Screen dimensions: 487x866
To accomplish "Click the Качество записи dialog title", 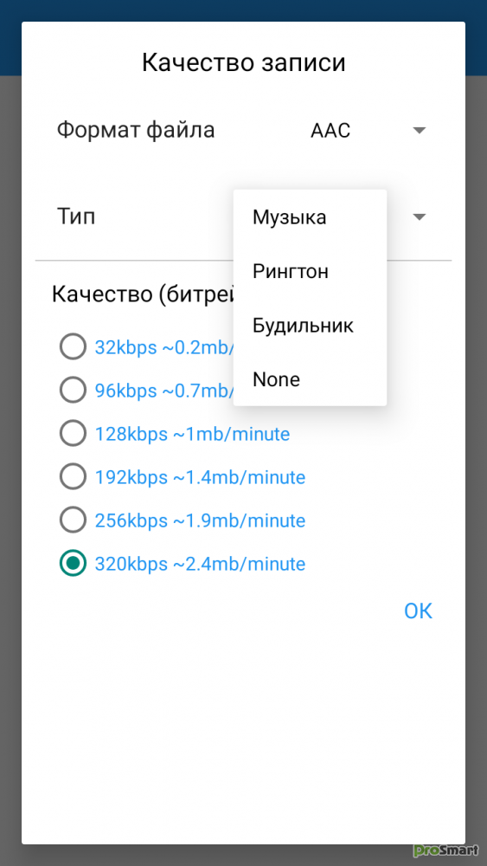I will point(244,63).
